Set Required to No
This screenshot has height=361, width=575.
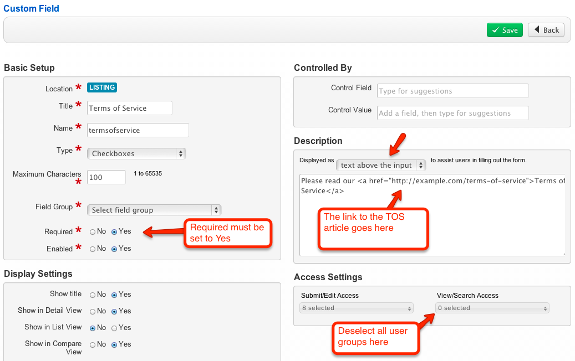point(93,232)
